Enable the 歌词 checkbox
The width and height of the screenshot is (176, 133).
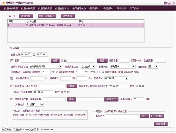(x=11, y=61)
